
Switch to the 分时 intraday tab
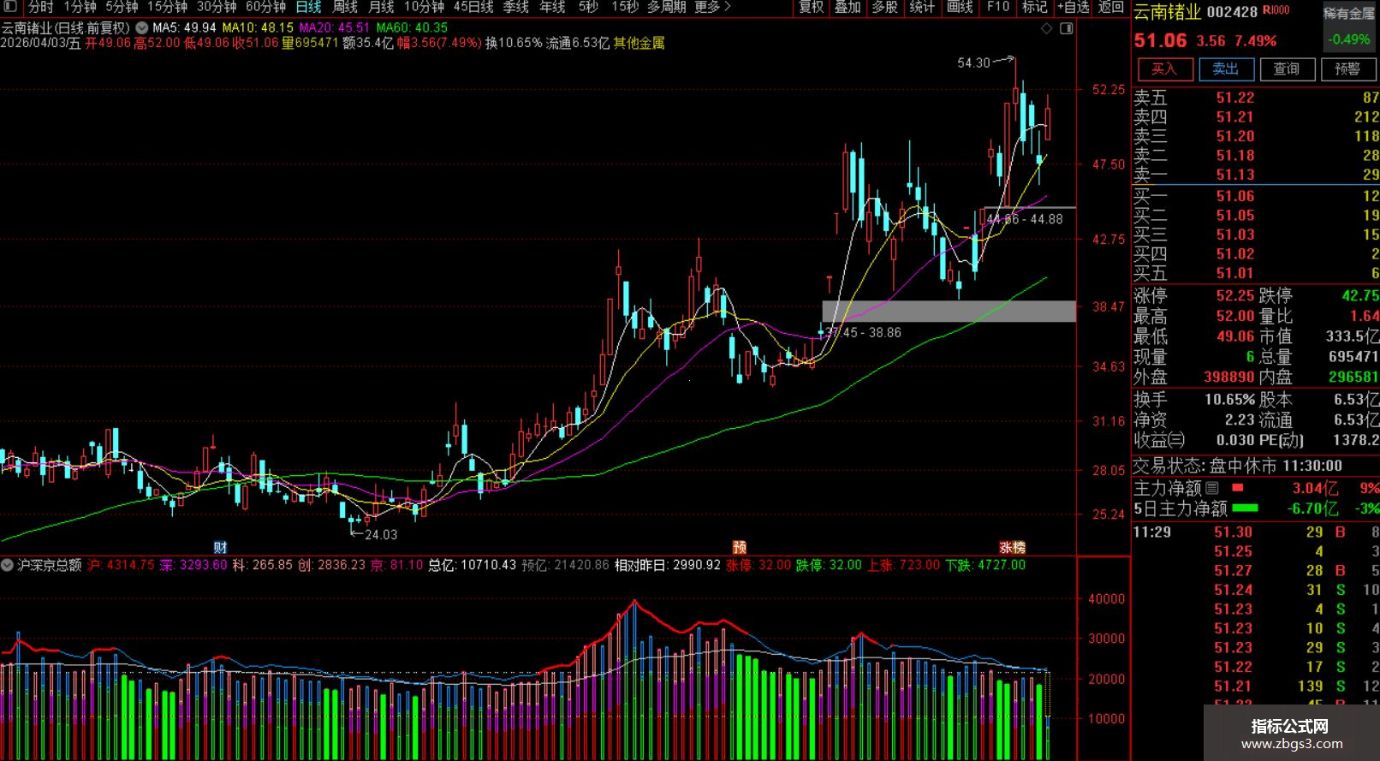(40, 7)
